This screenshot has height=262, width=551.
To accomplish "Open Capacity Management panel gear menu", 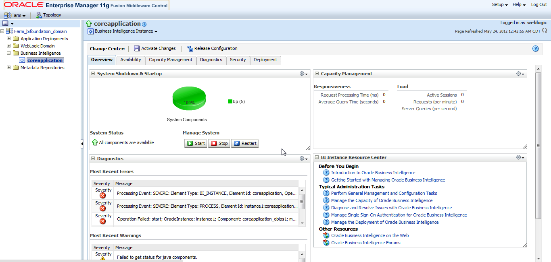I will click(x=520, y=74).
